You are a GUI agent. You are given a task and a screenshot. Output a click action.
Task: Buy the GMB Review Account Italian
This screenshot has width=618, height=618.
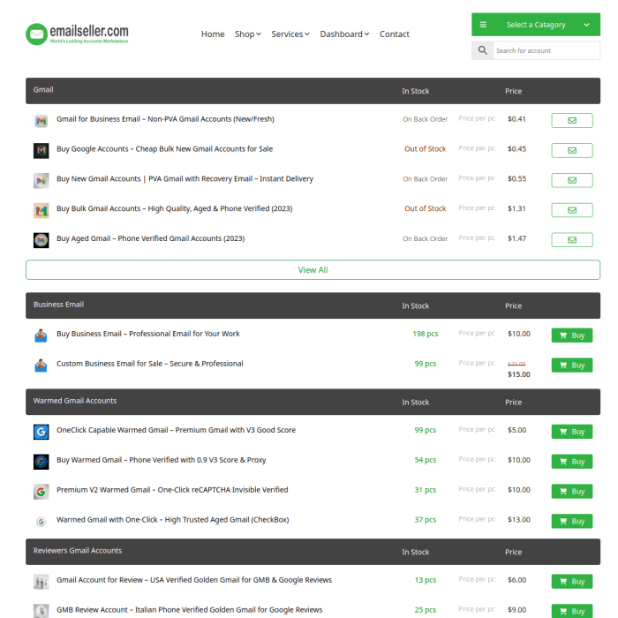click(572, 611)
